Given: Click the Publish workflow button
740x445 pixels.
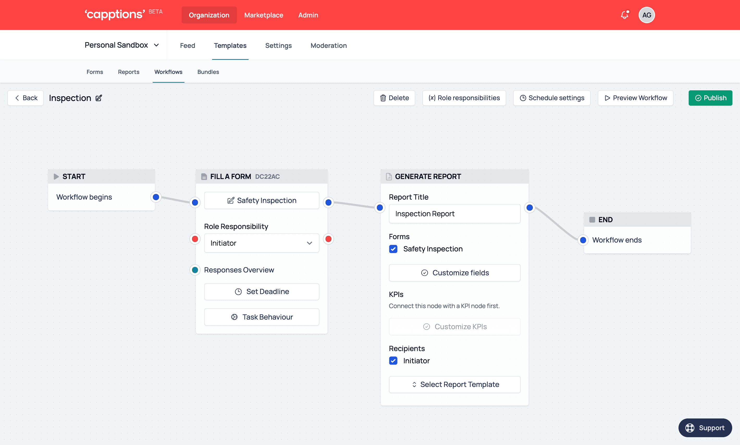Looking at the screenshot, I should [710, 98].
